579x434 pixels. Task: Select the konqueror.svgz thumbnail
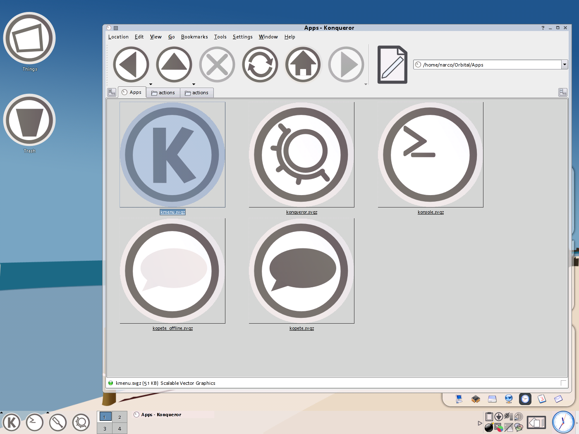point(301,155)
